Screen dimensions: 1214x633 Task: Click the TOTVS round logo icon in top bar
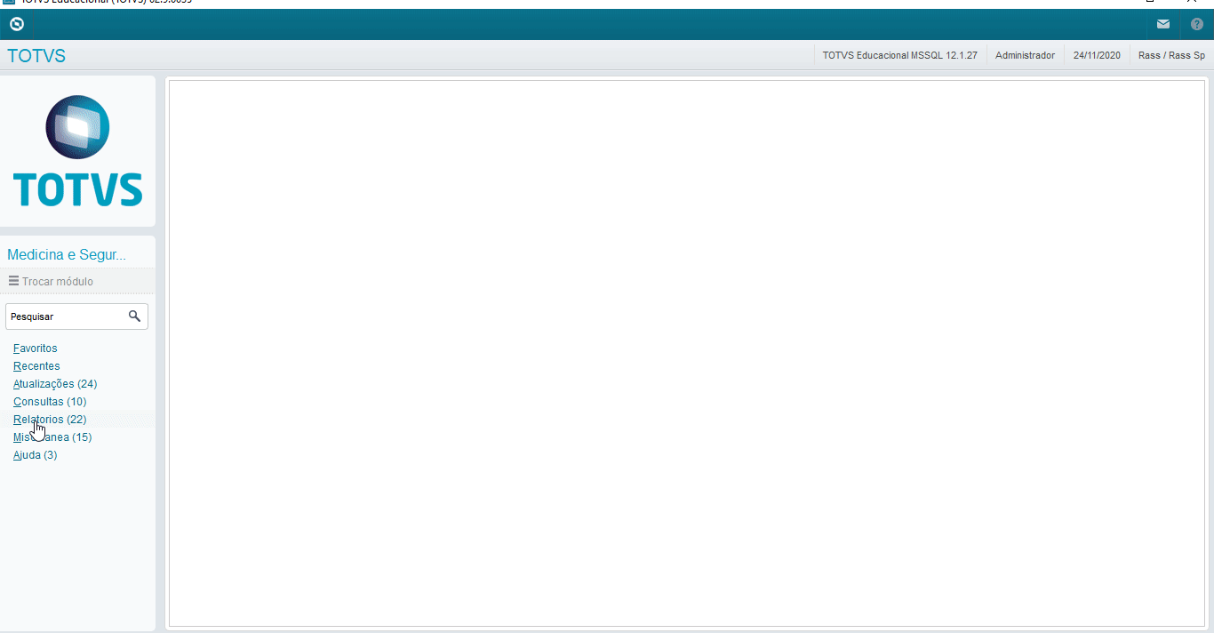click(16, 24)
